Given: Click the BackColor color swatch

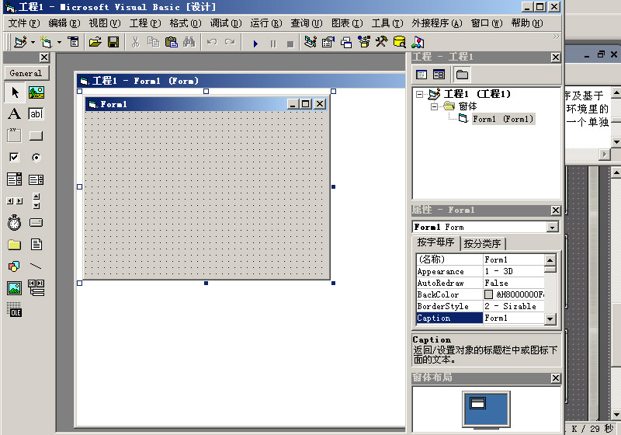Looking at the screenshot, I should (489, 294).
